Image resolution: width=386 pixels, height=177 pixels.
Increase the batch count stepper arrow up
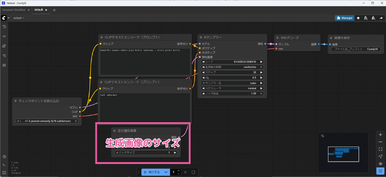(179, 171)
